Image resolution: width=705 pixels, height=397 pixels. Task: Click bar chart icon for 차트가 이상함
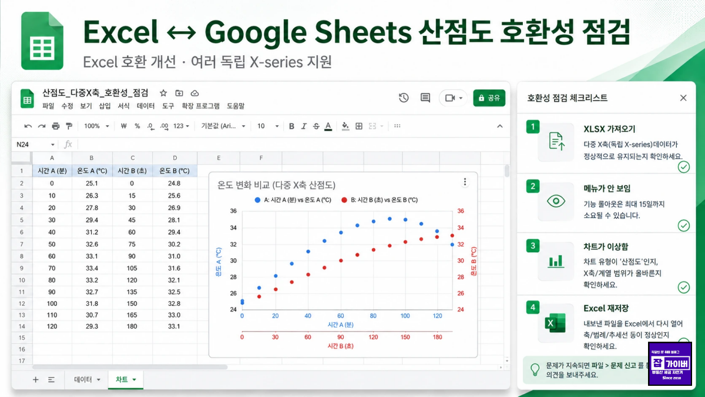[556, 261]
